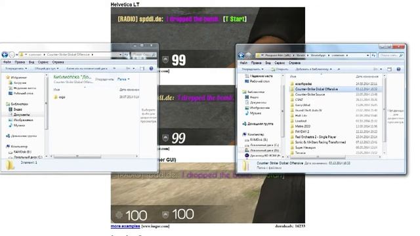Image resolution: width=420 pixels, height=236 pixels.
Task: Click Имя column header in csgo folder window
Action: coord(56,90)
